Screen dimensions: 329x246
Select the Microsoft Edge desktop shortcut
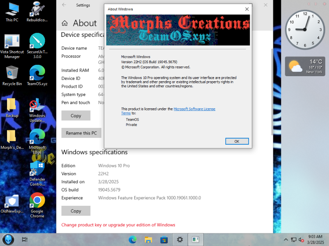[x=37, y=142]
